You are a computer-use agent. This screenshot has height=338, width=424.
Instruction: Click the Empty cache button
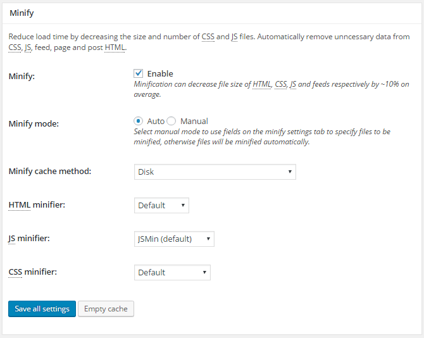[106, 309]
